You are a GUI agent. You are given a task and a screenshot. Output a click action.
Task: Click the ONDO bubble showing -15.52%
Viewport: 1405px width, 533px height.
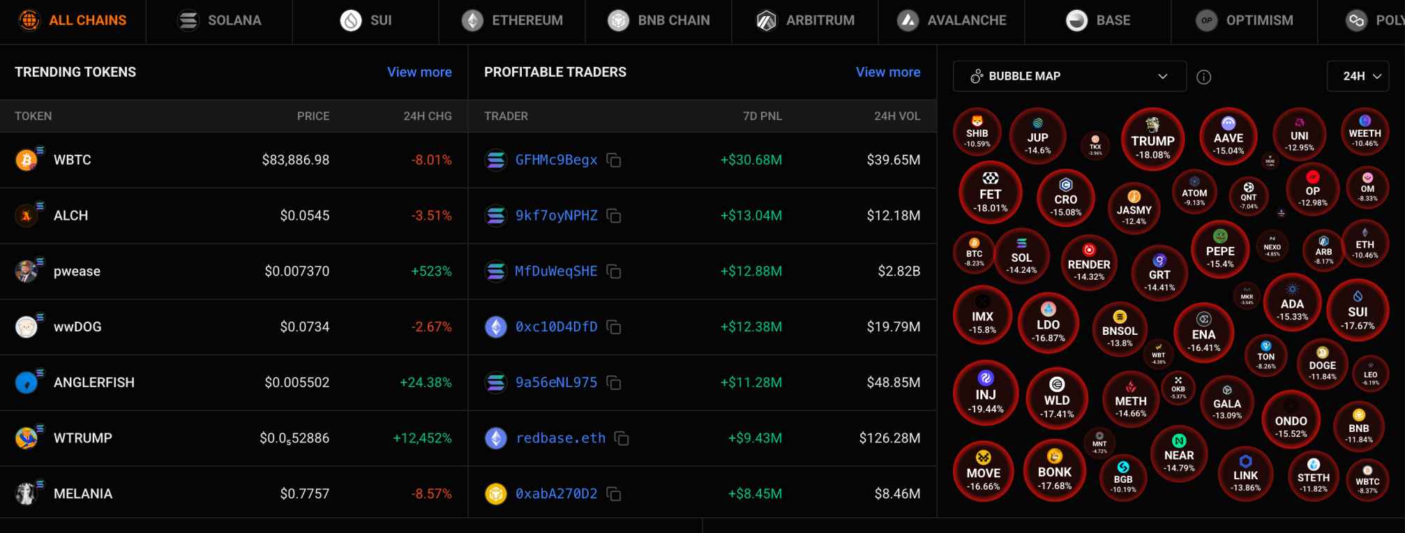pos(1291,419)
